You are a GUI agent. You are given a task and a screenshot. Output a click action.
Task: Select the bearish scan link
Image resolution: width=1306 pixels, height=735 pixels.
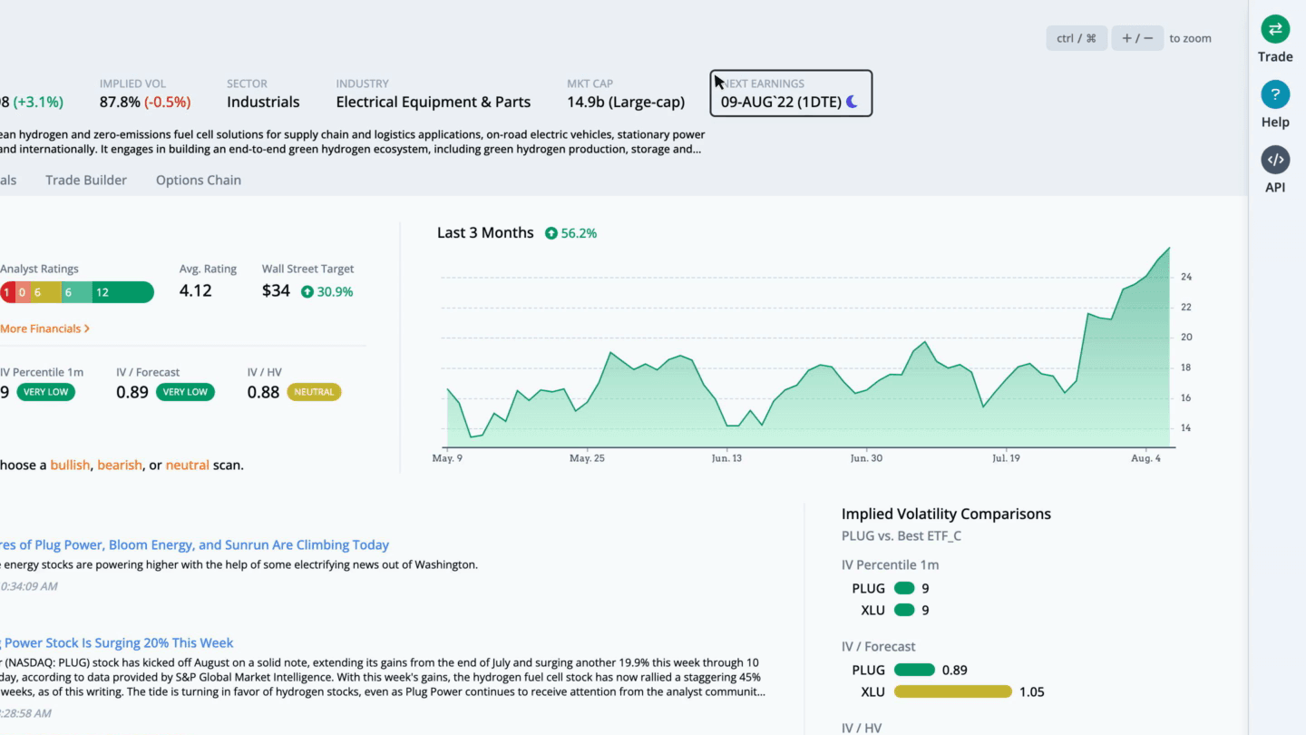120,465
